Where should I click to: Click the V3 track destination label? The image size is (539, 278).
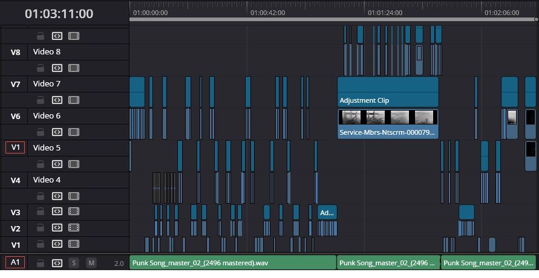[x=15, y=212]
